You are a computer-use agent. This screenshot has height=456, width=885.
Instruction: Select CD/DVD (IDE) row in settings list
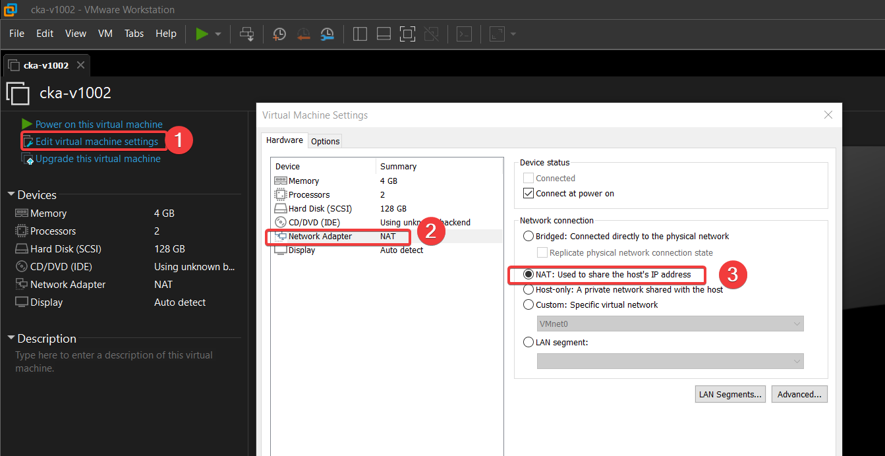(x=386, y=223)
